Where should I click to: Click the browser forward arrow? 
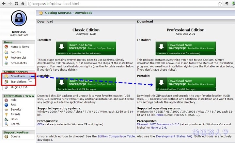[10, 4]
